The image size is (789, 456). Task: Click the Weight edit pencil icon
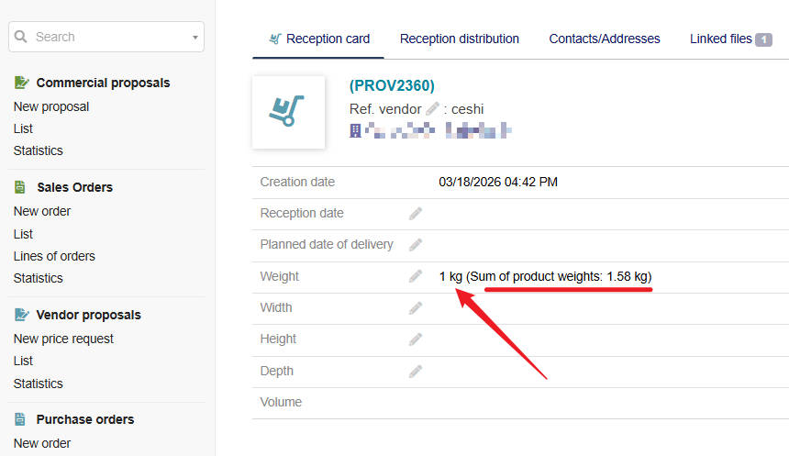(416, 276)
